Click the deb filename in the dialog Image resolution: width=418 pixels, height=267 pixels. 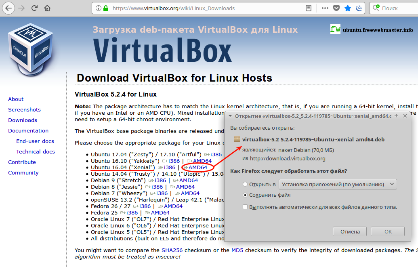313,139
